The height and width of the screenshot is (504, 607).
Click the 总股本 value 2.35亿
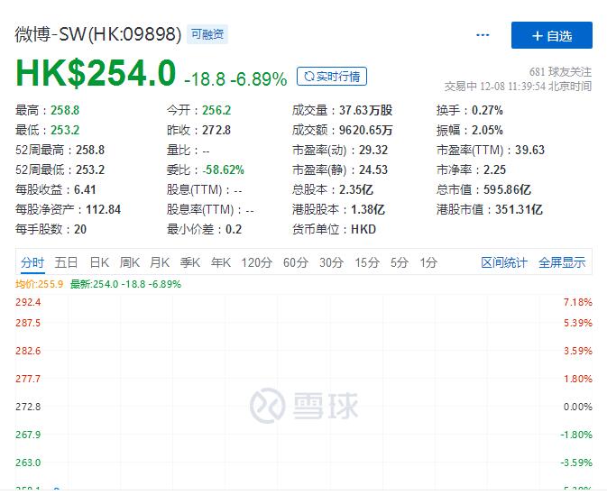356,189
